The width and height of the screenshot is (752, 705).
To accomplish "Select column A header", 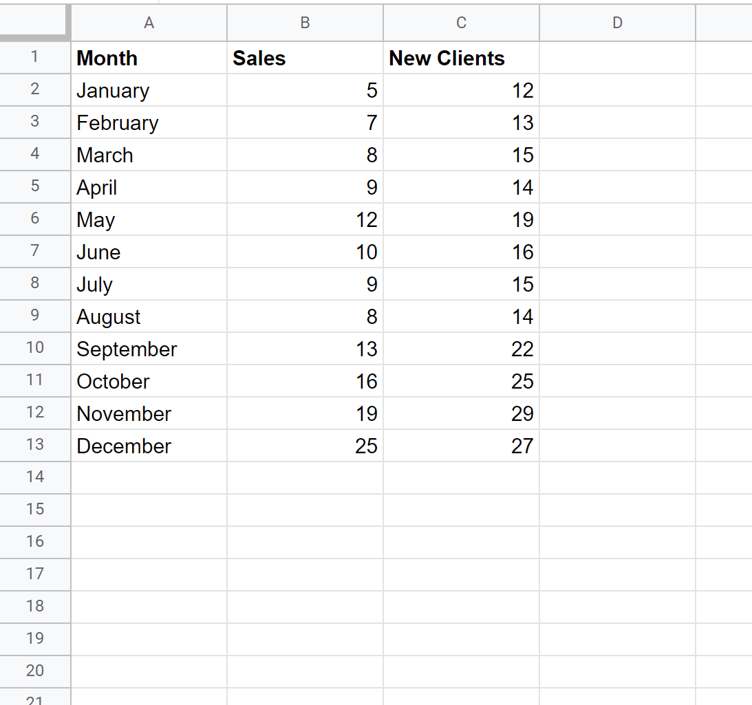I will click(149, 23).
